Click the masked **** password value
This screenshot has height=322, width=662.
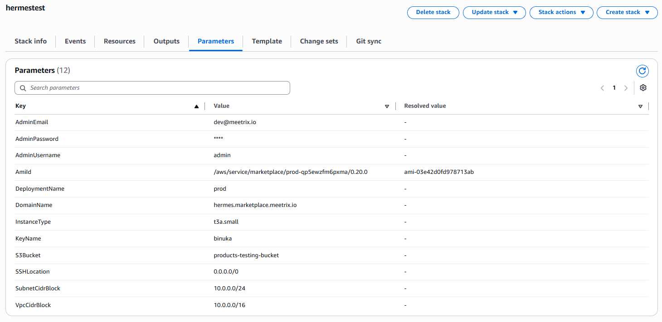click(219, 139)
